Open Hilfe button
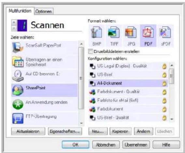 pyautogui.click(x=166, y=145)
